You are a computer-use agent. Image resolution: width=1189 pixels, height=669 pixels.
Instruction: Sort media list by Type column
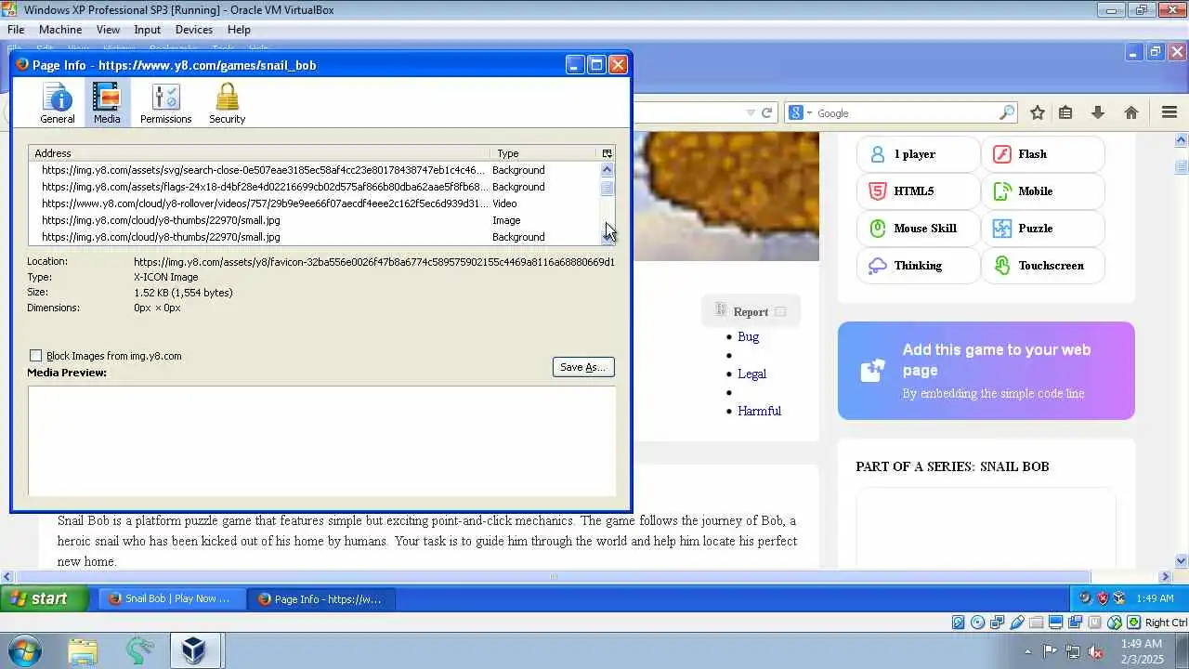[544, 153]
